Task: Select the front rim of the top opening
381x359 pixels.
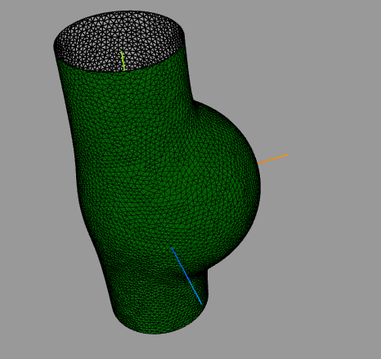Action: 120,70
